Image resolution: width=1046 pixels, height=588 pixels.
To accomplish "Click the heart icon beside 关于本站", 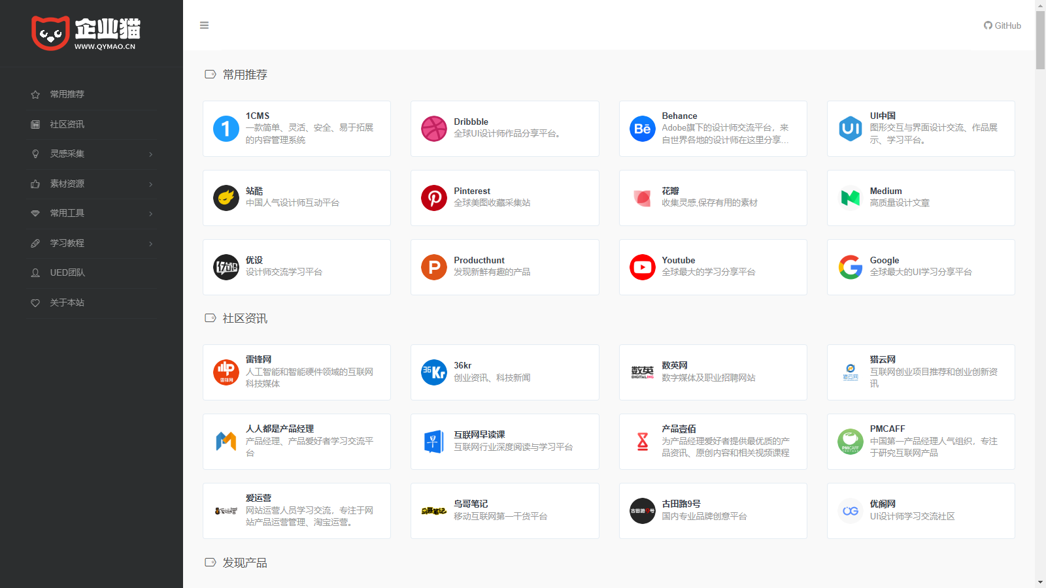I will tap(35, 302).
